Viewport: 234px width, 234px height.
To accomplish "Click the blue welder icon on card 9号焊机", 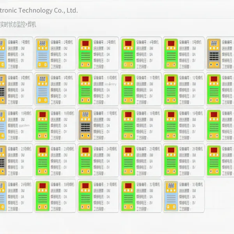I will [43, 89].
